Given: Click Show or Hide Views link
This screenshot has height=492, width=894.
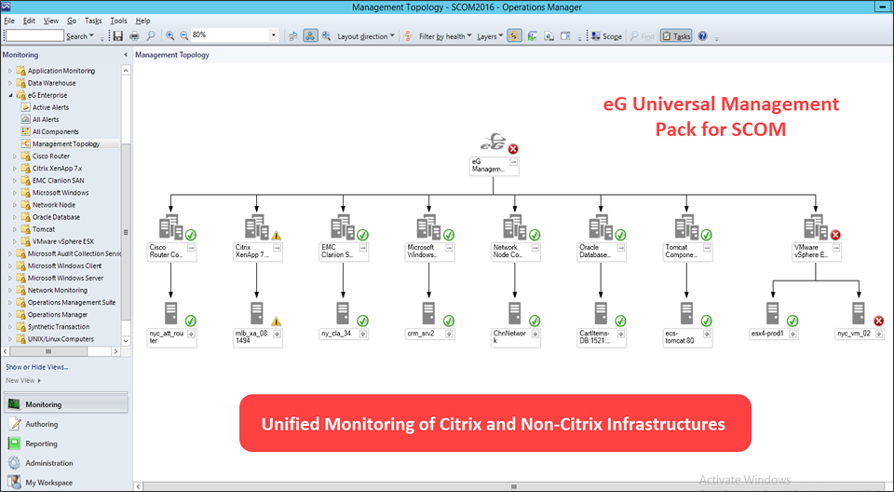Looking at the screenshot, I should (x=37, y=367).
